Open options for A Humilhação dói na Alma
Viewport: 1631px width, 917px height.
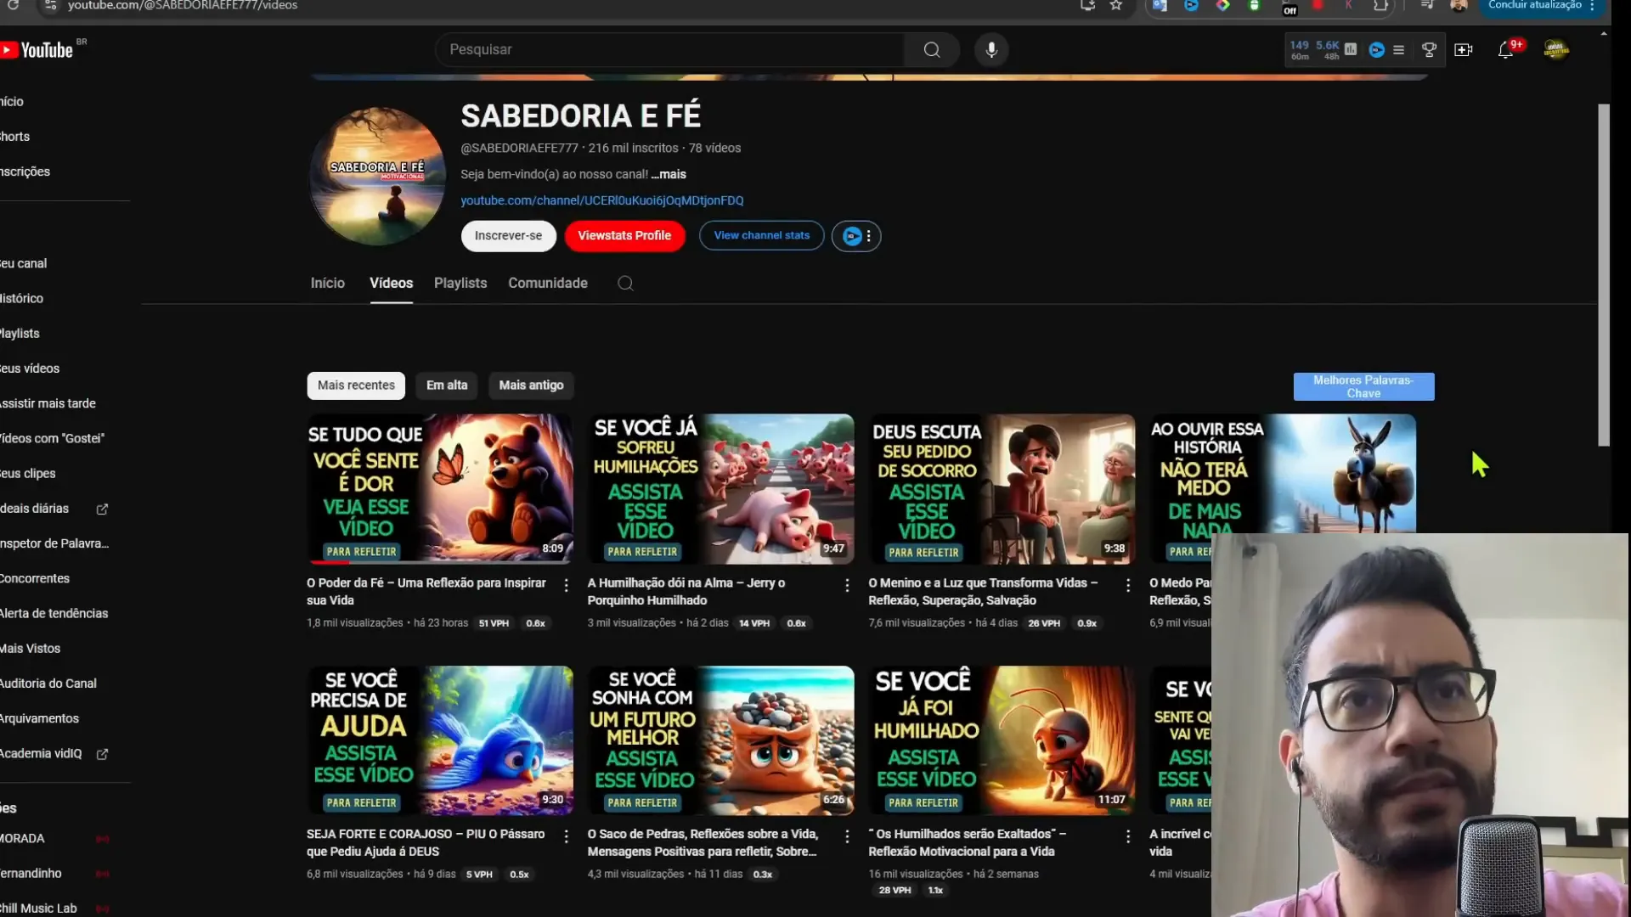[x=847, y=585]
